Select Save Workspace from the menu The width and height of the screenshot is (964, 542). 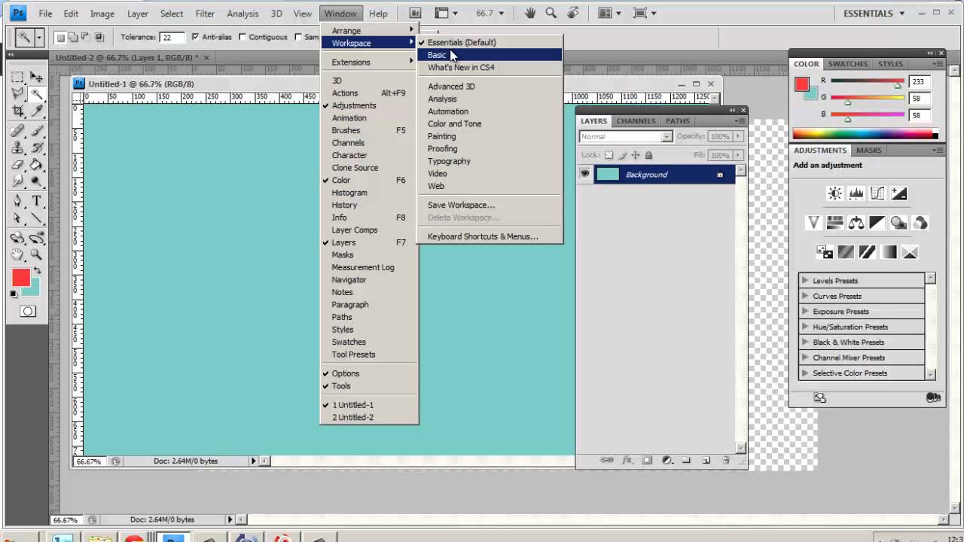(461, 205)
